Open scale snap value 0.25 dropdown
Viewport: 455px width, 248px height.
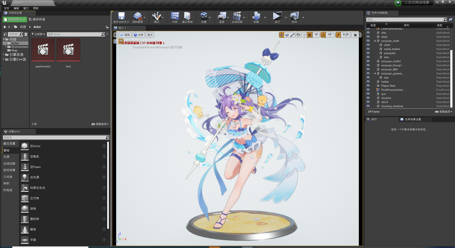(346, 35)
